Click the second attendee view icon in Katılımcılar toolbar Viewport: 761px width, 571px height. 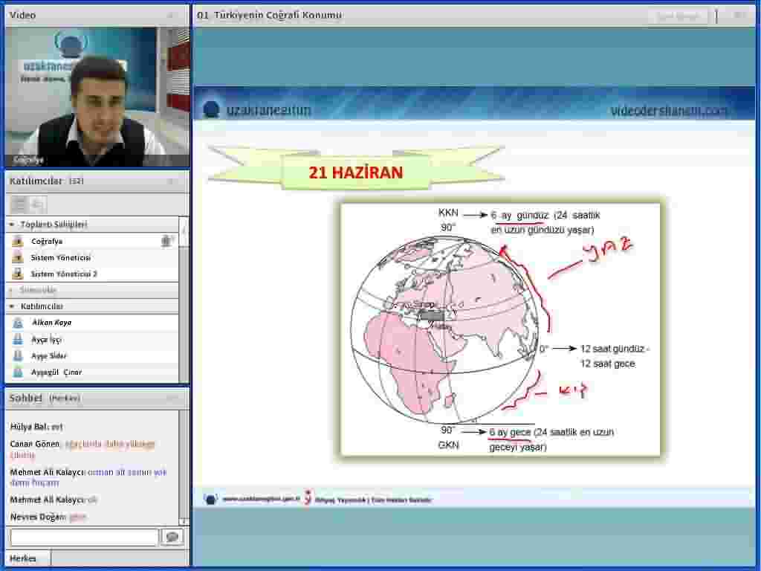coord(38,204)
